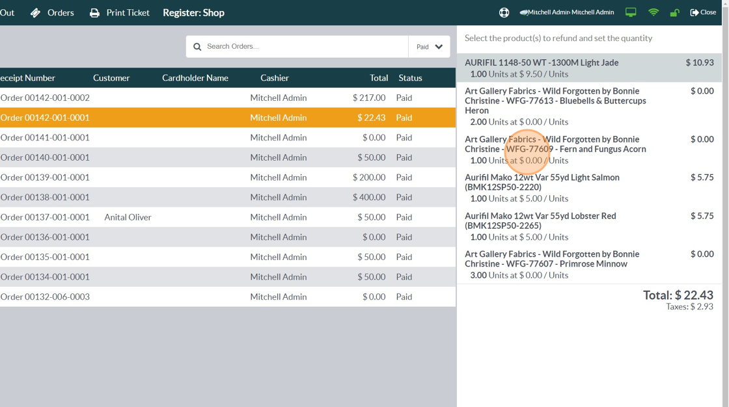Select AURIFIL 1148-50 Light Jade refund line
Image resolution: width=729 pixels, height=407 pixels.
(589, 68)
